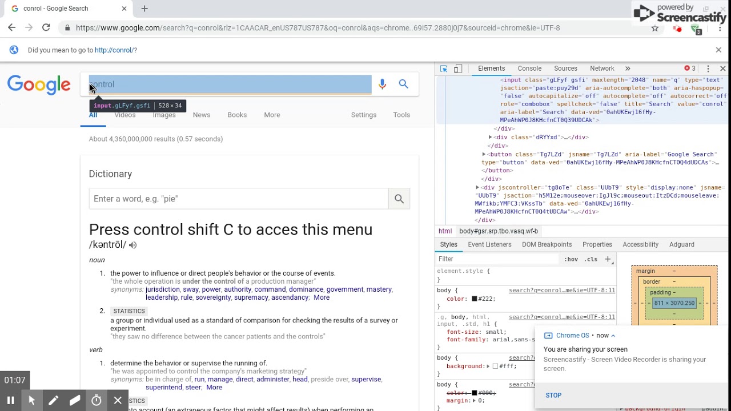Search by voice with the microphone icon
This screenshot has width=731, height=411.
coord(382,84)
